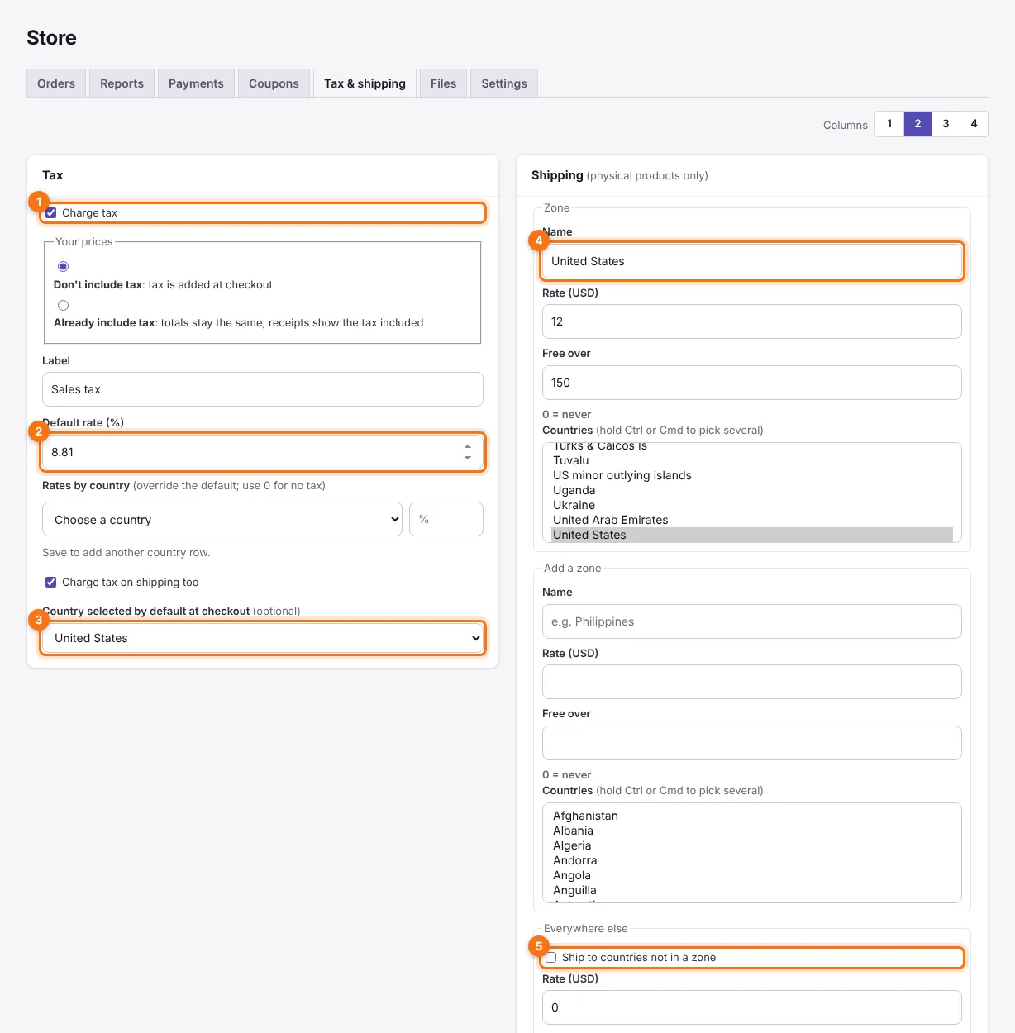Choose Andorra in the new zone countries list
This screenshot has width=1015, height=1033.
752,860
